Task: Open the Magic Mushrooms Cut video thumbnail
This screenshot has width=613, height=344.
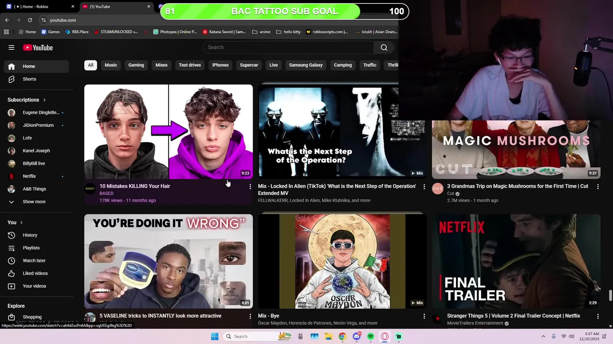Action: click(x=516, y=150)
